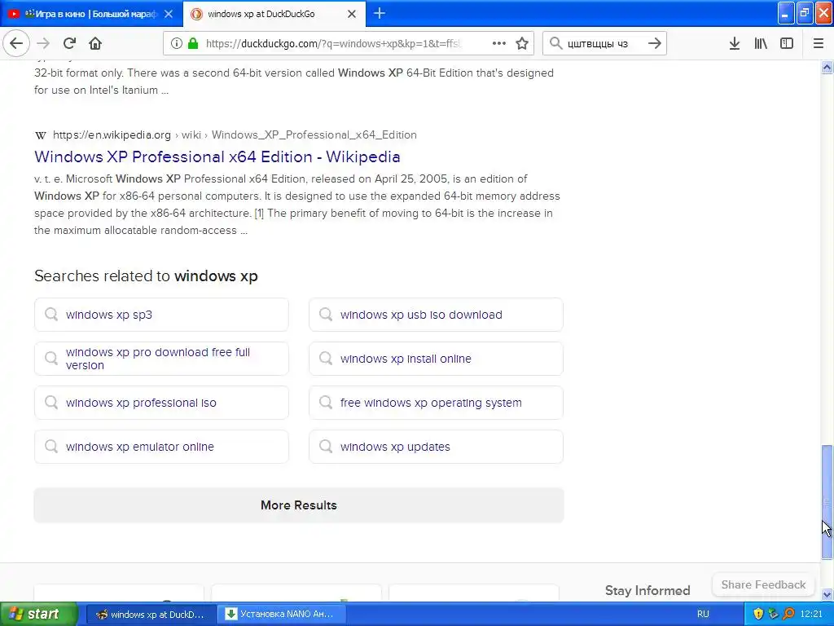Switch to Установка NANO taskbar window

[x=281, y=615]
